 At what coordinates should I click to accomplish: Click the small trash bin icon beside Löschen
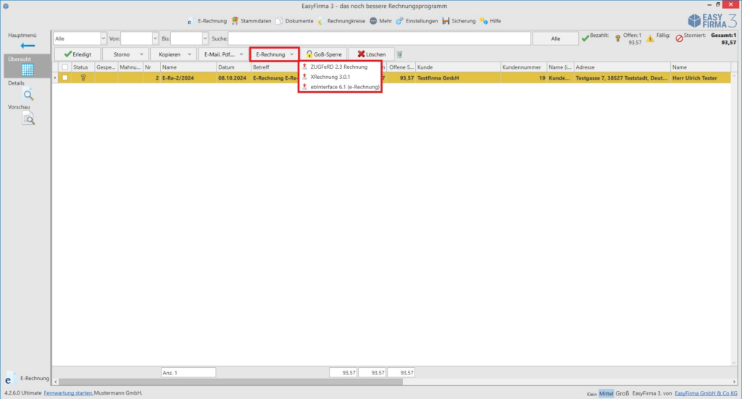[399, 54]
